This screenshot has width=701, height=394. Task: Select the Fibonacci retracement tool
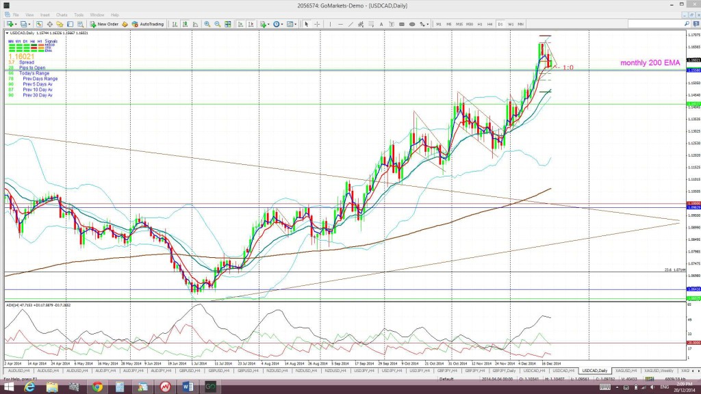[371, 24]
